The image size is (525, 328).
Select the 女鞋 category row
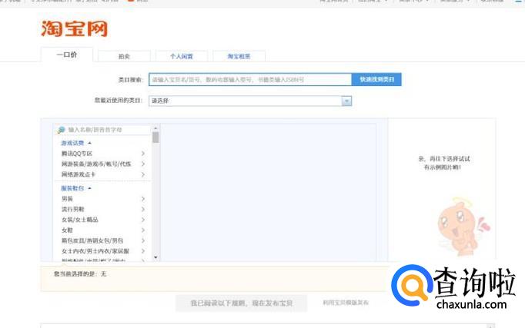(x=103, y=230)
